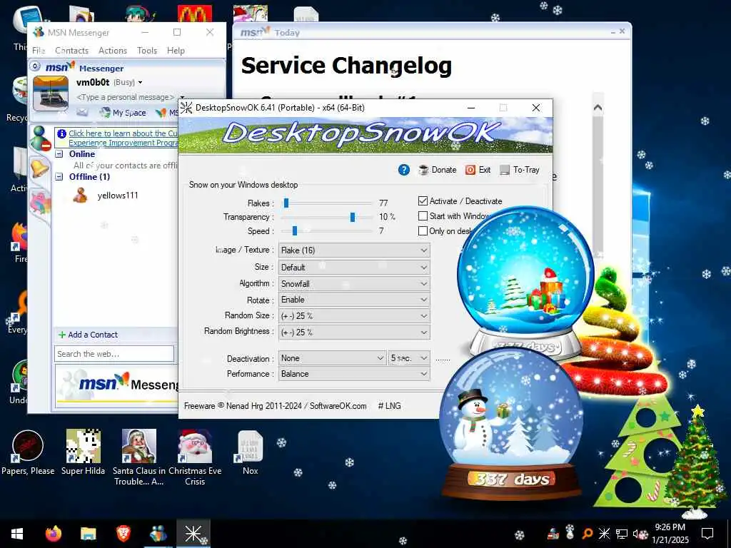This screenshot has width=731, height=548.
Task: Open the Deactivation dropdown showing None
Action: tap(332, 358)
